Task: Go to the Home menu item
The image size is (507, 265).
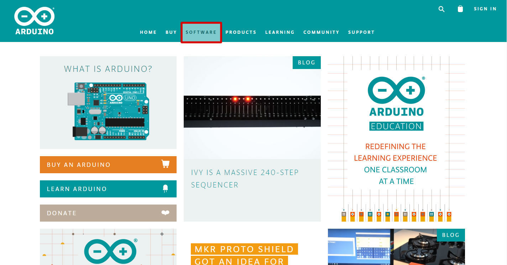Action: tap(148, 32)
